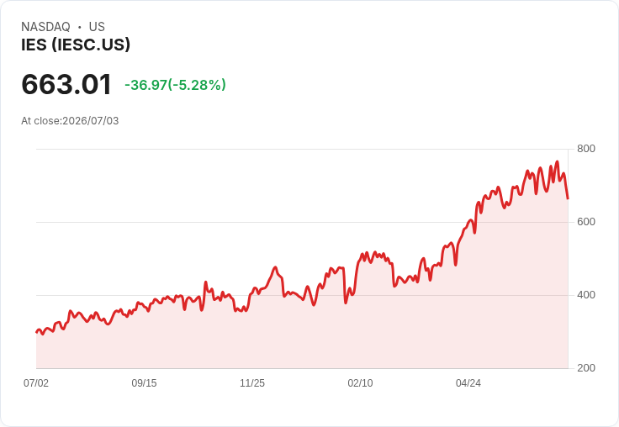Click the 07/02 date on the x-axis
The height and width of the screenshot is (427, 619).
click(36, 382)
